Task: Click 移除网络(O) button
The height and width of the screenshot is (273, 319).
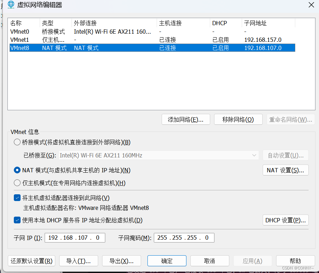Action: coord(238,119)
